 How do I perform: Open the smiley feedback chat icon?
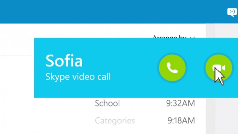coord(232,12)
